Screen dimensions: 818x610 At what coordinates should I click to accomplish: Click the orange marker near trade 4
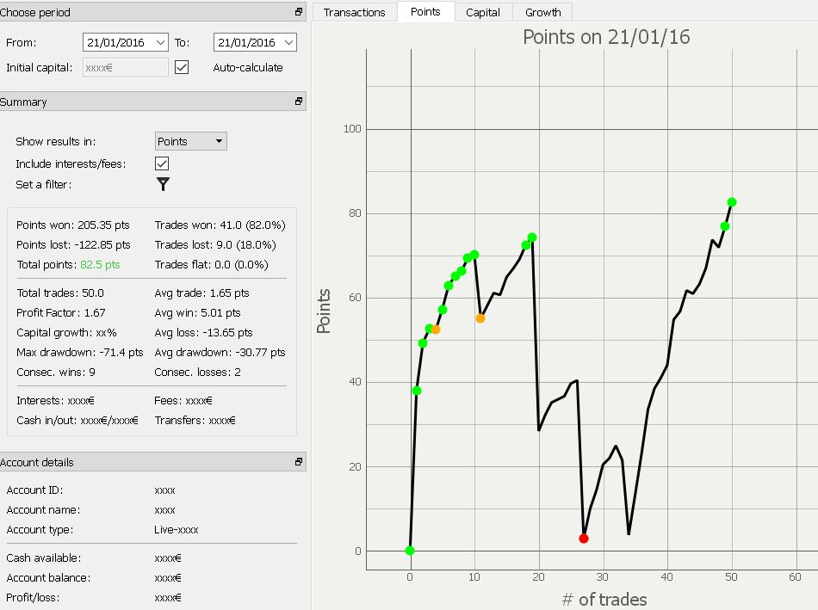(x=436, y=330)
